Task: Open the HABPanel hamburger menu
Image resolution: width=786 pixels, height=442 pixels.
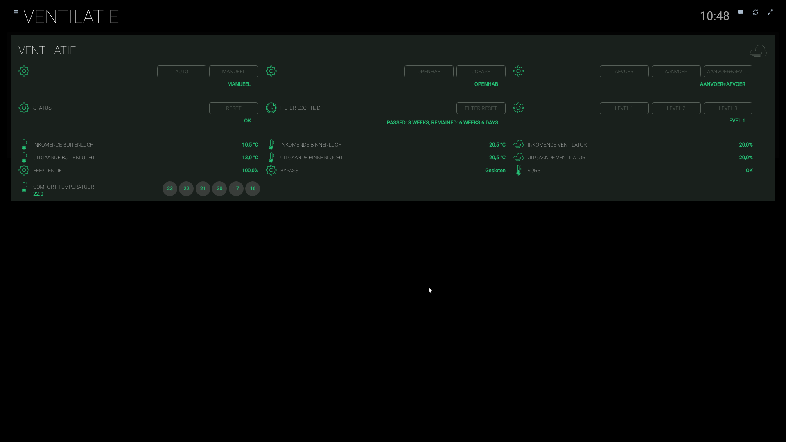Action: 16,12
